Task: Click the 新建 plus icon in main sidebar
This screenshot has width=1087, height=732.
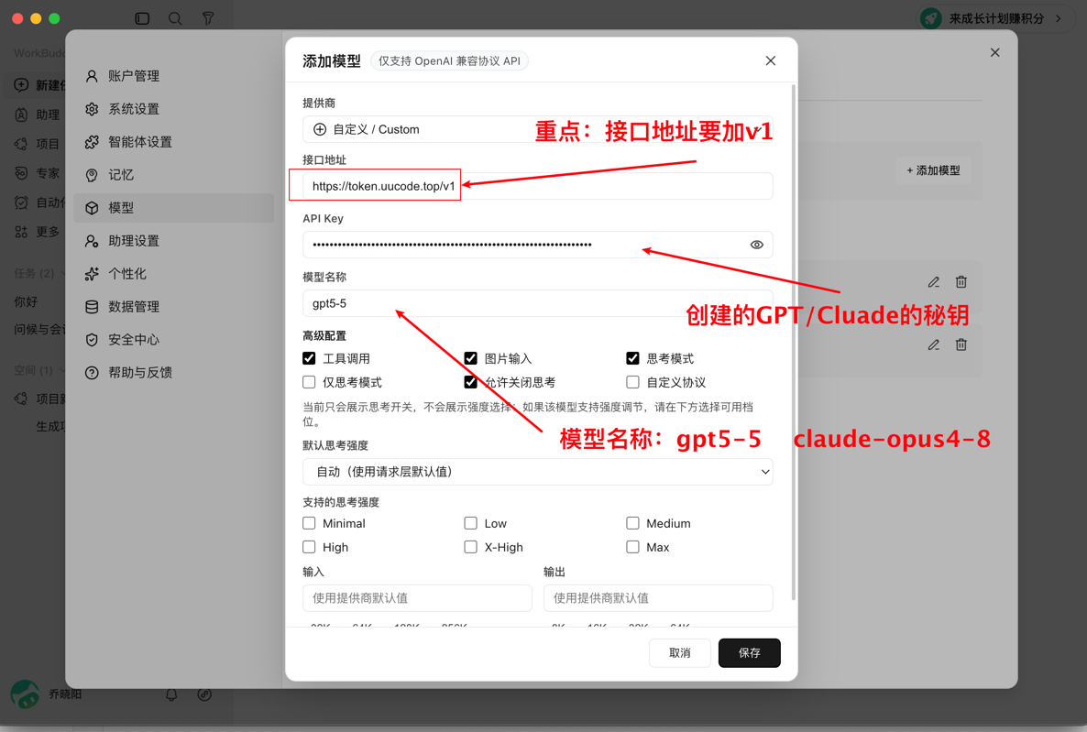Action: 21,85
